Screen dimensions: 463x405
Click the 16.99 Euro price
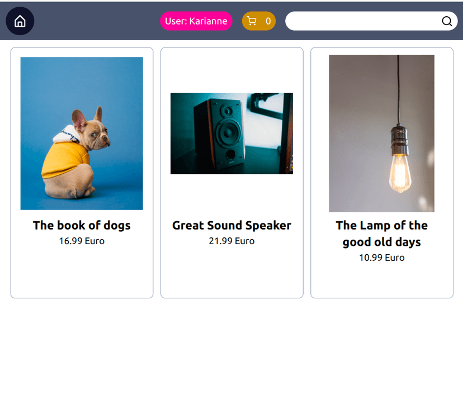(82, 241)
